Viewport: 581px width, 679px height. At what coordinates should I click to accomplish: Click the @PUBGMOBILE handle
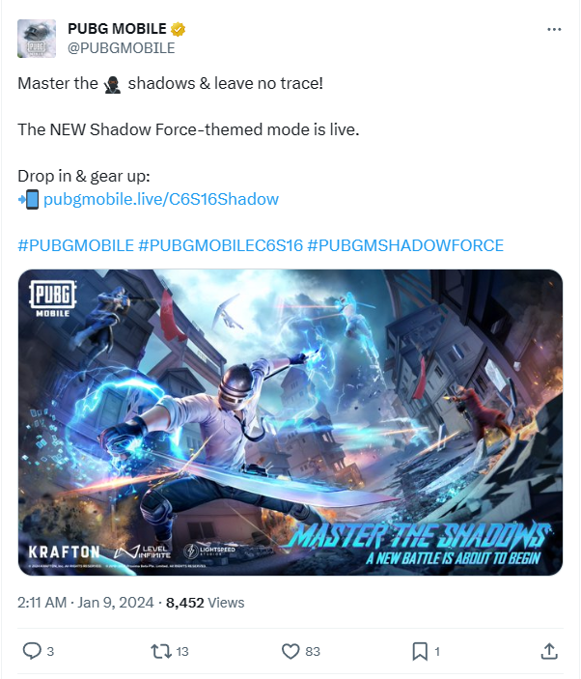click(122, 47)
